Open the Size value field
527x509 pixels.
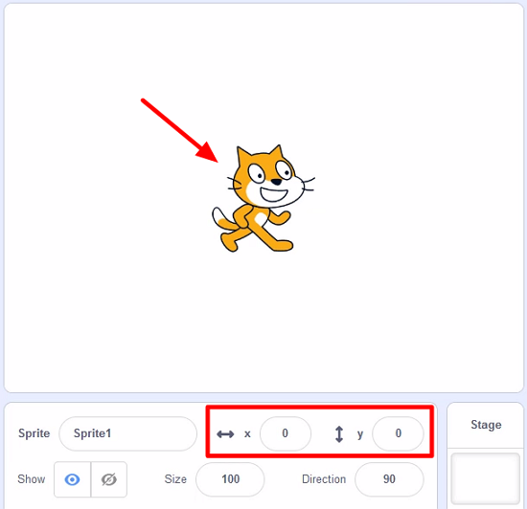click(230, 479)
